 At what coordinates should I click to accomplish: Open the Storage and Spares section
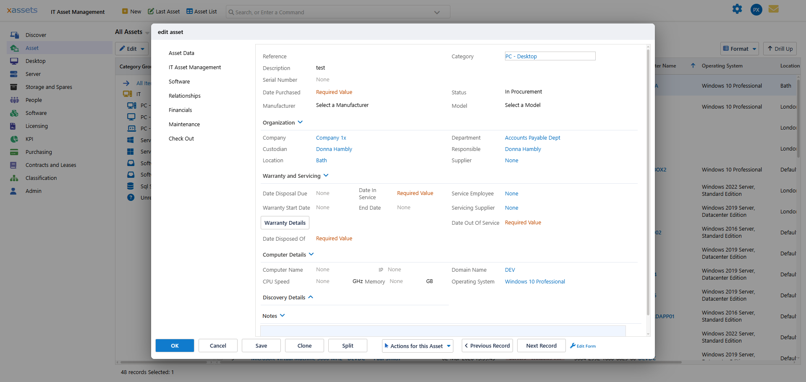coord(15,87)
